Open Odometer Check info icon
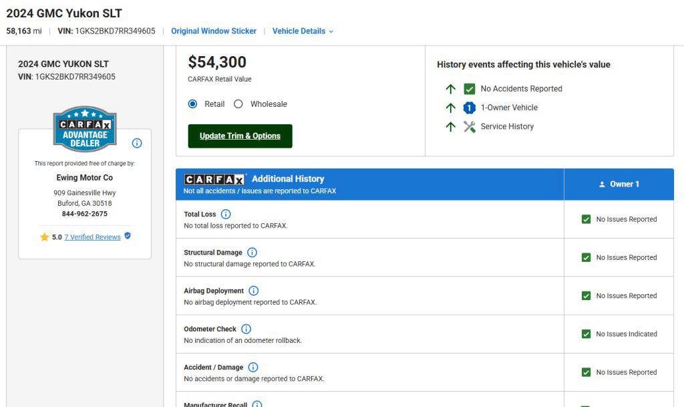 coord(246,329)
